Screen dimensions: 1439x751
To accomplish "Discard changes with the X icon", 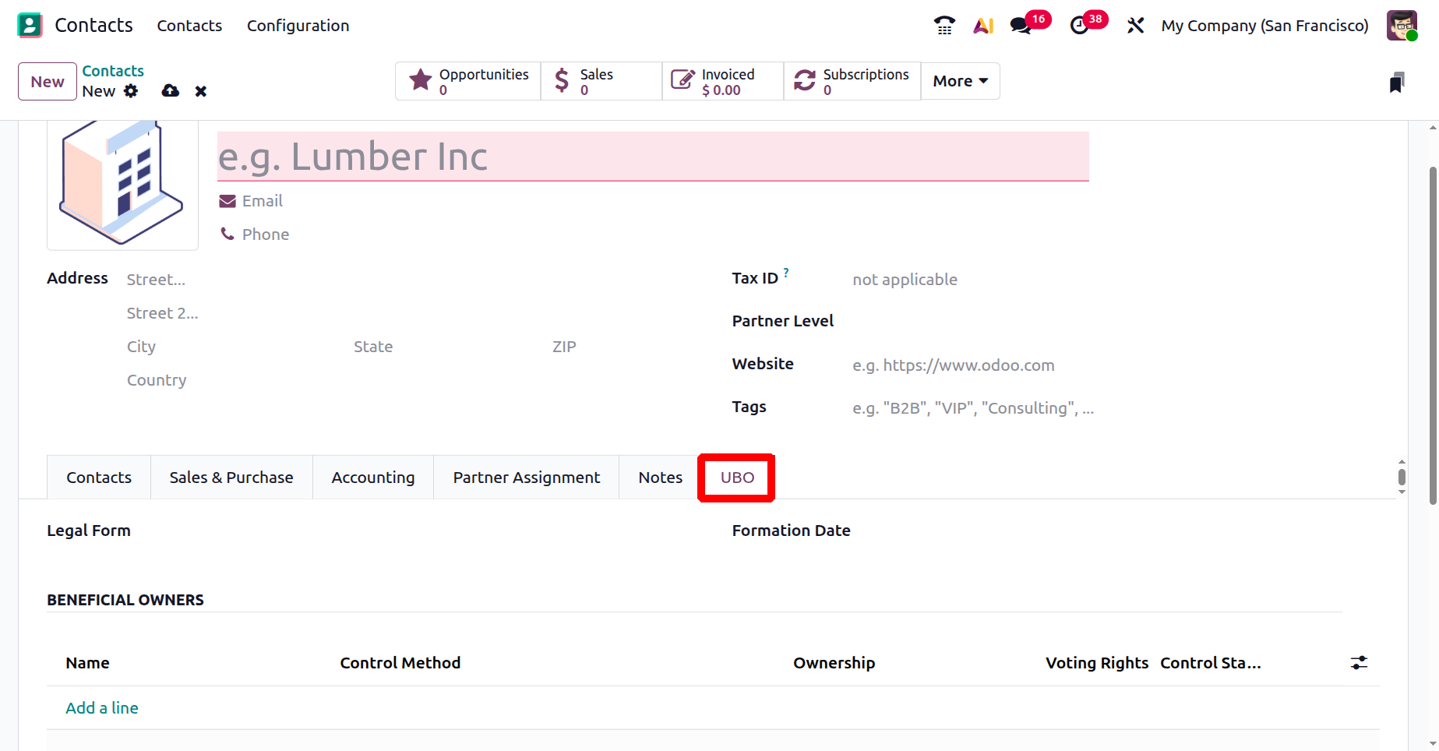I will [x=201, y=91].
